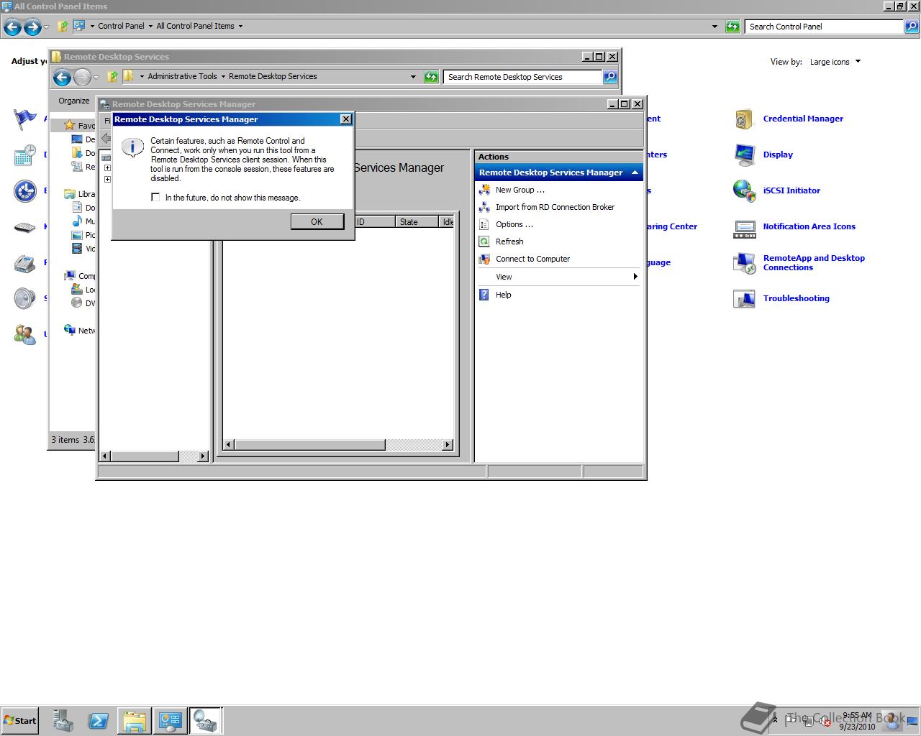Open Server Manager from the taskbar
921x736 pixels.
coord(63,721)
